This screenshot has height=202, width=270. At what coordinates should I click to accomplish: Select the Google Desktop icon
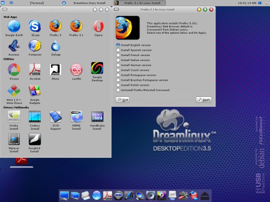tap(97, 68)
